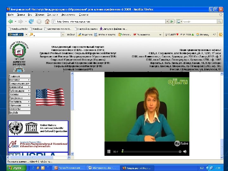Open the Back button history dropdown arrow
Image resolution: width=228 pixels, height=171 pixels.
coord(16,22)
